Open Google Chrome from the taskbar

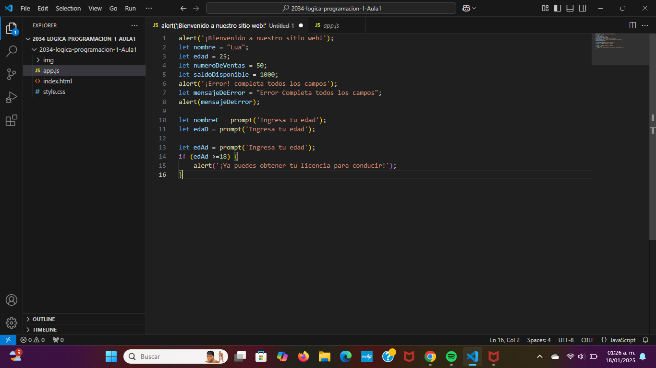[x=430, y=356]
